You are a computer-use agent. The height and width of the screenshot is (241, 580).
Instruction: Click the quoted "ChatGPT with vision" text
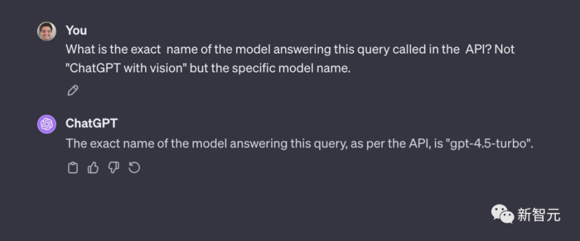126,69
